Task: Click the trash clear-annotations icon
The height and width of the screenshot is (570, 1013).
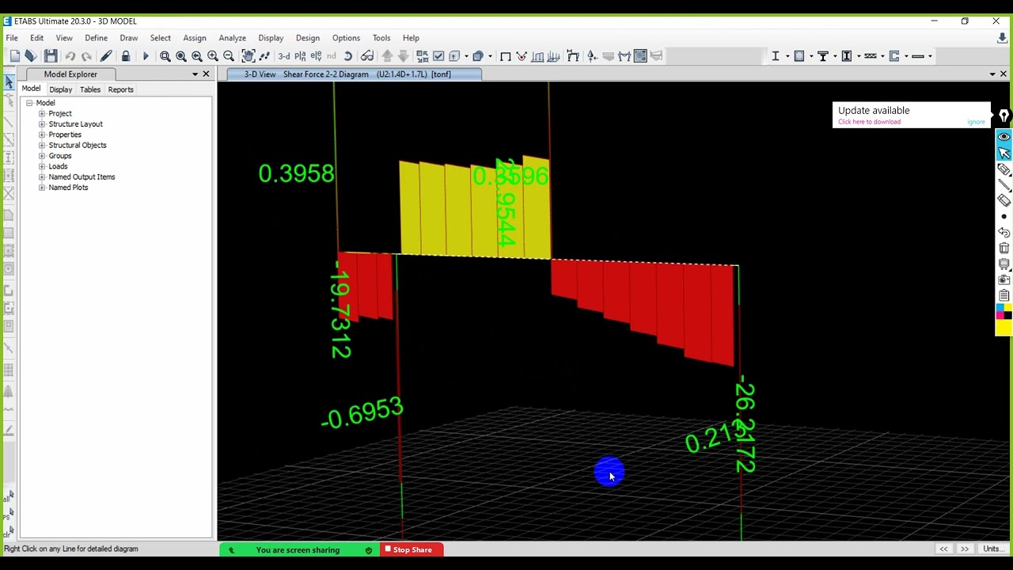Action: coord(1004,248)
